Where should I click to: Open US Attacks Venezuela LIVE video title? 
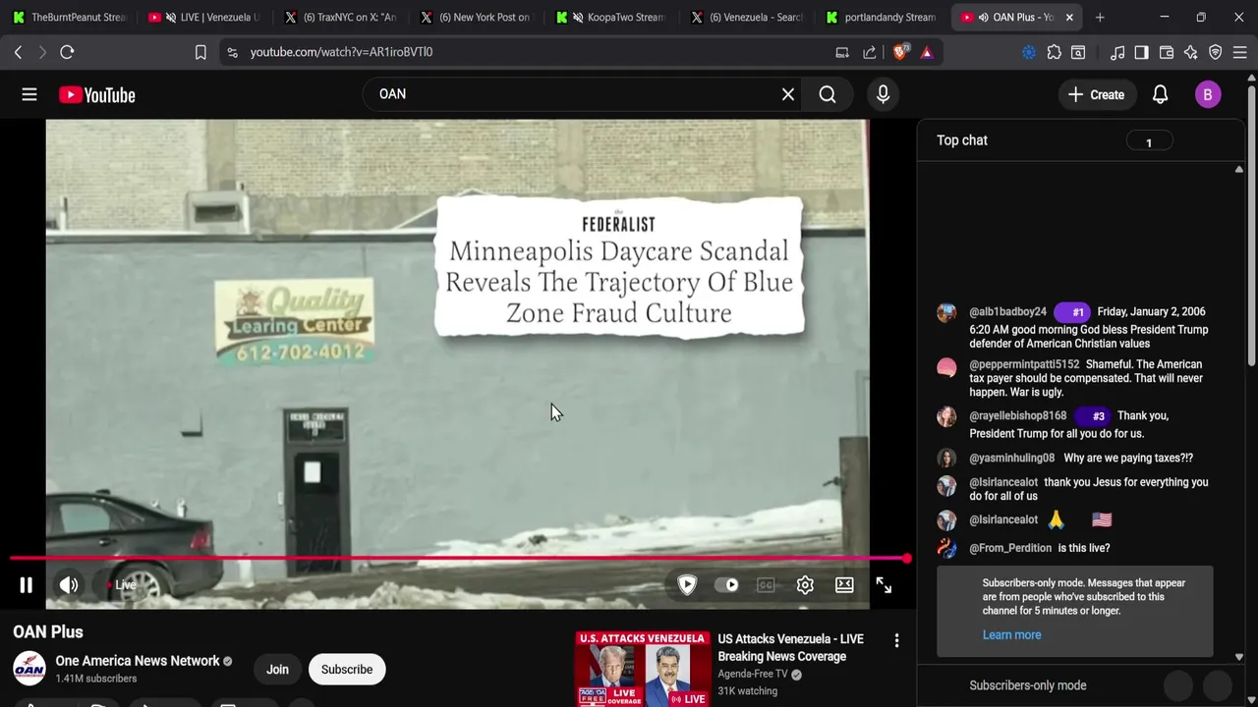(x=790, y=647)
